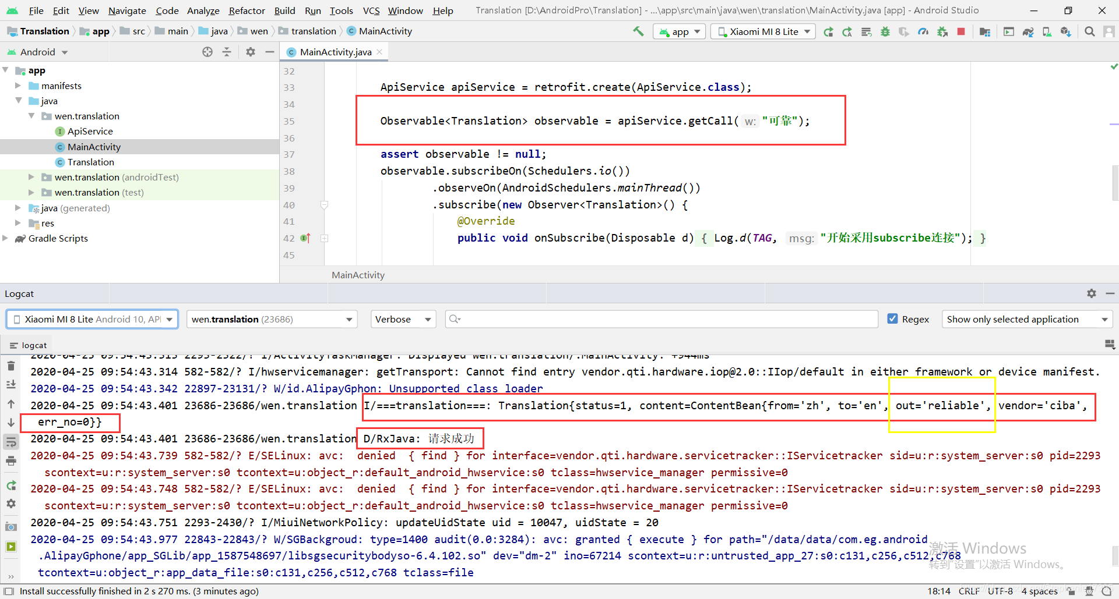
Task: Click Apply Changes and Restart Activity icon
Action: click(x=847, y=32)
